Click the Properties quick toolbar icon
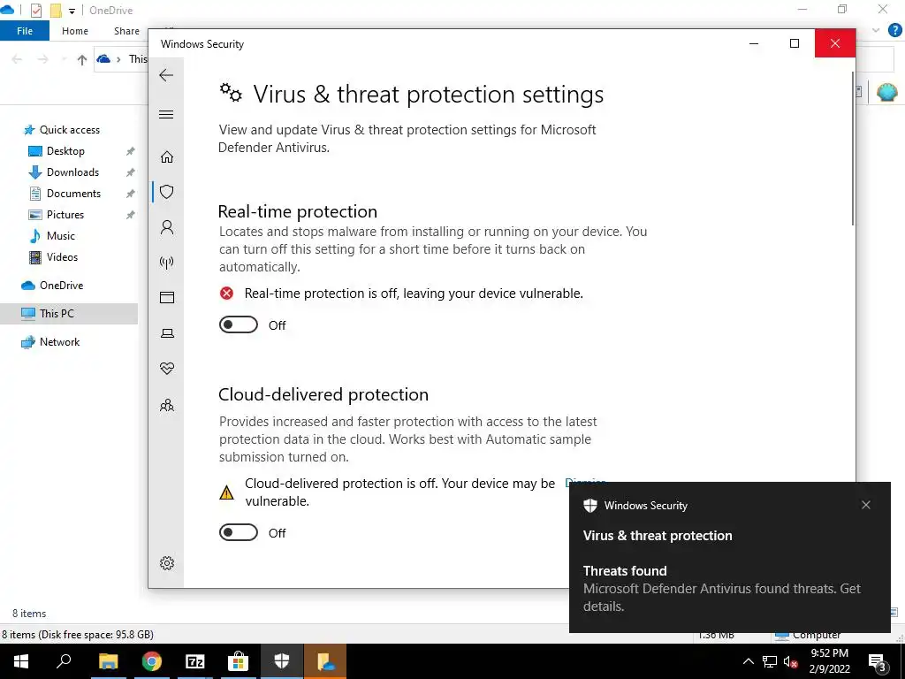The height and width of the screenshot is (679, 905). click(35, 11)
